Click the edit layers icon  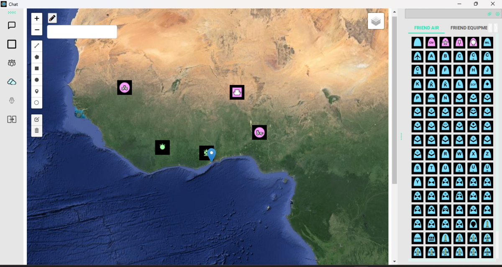pyautogui.click(x=37, y=120)
